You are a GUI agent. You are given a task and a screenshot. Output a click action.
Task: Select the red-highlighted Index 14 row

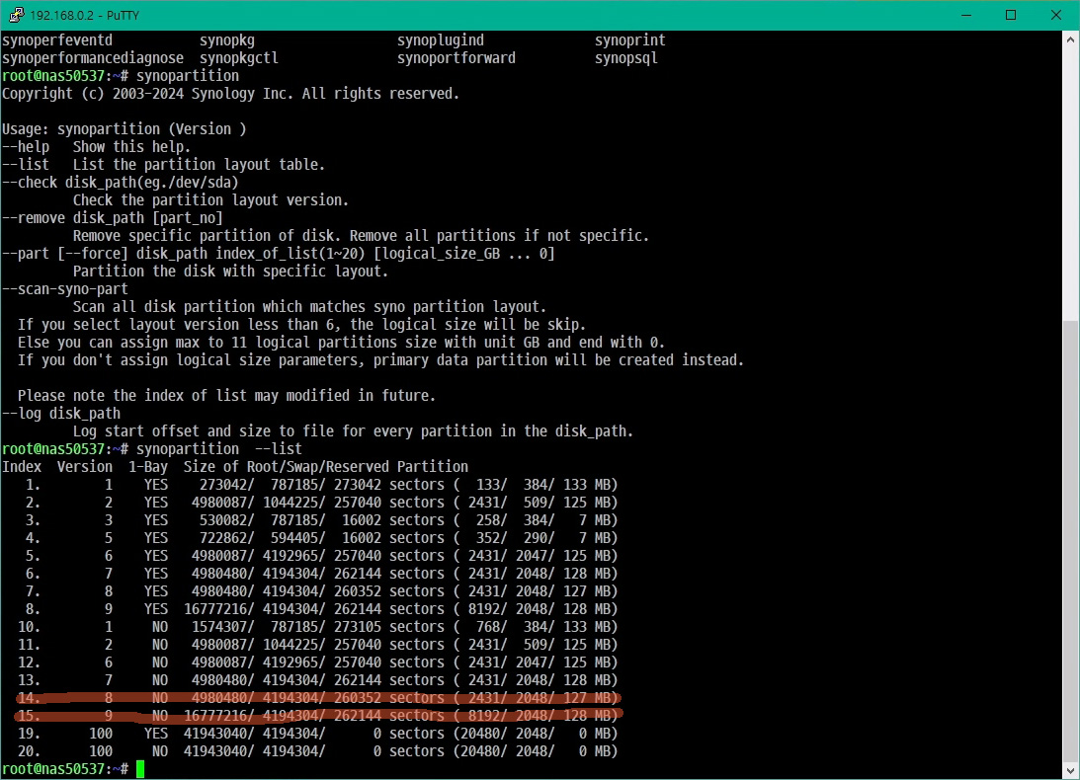[x=316, y=698]
